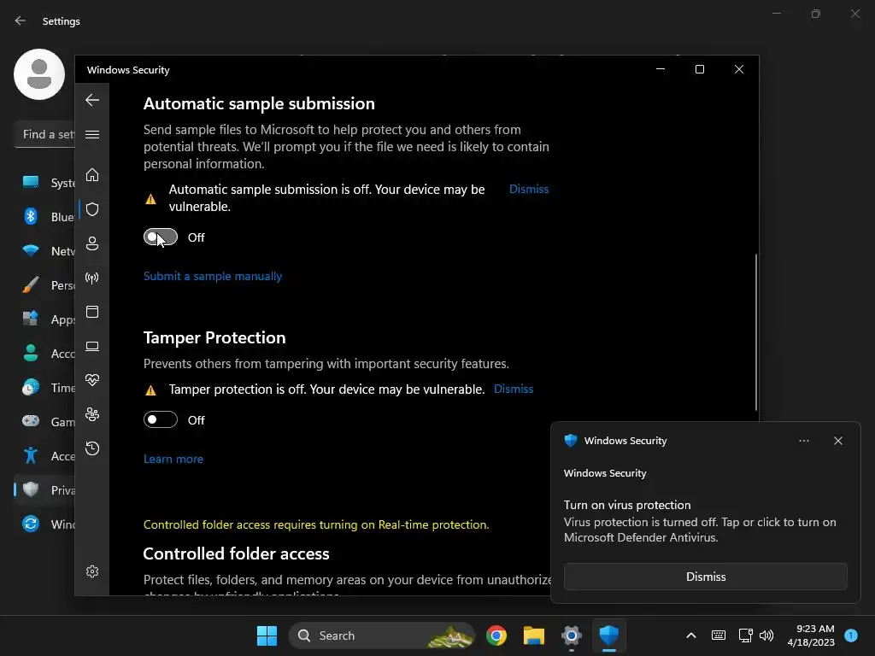Click the user profile avatar in Settings
The image size is (875, 656).
click(x=39, y=74)
